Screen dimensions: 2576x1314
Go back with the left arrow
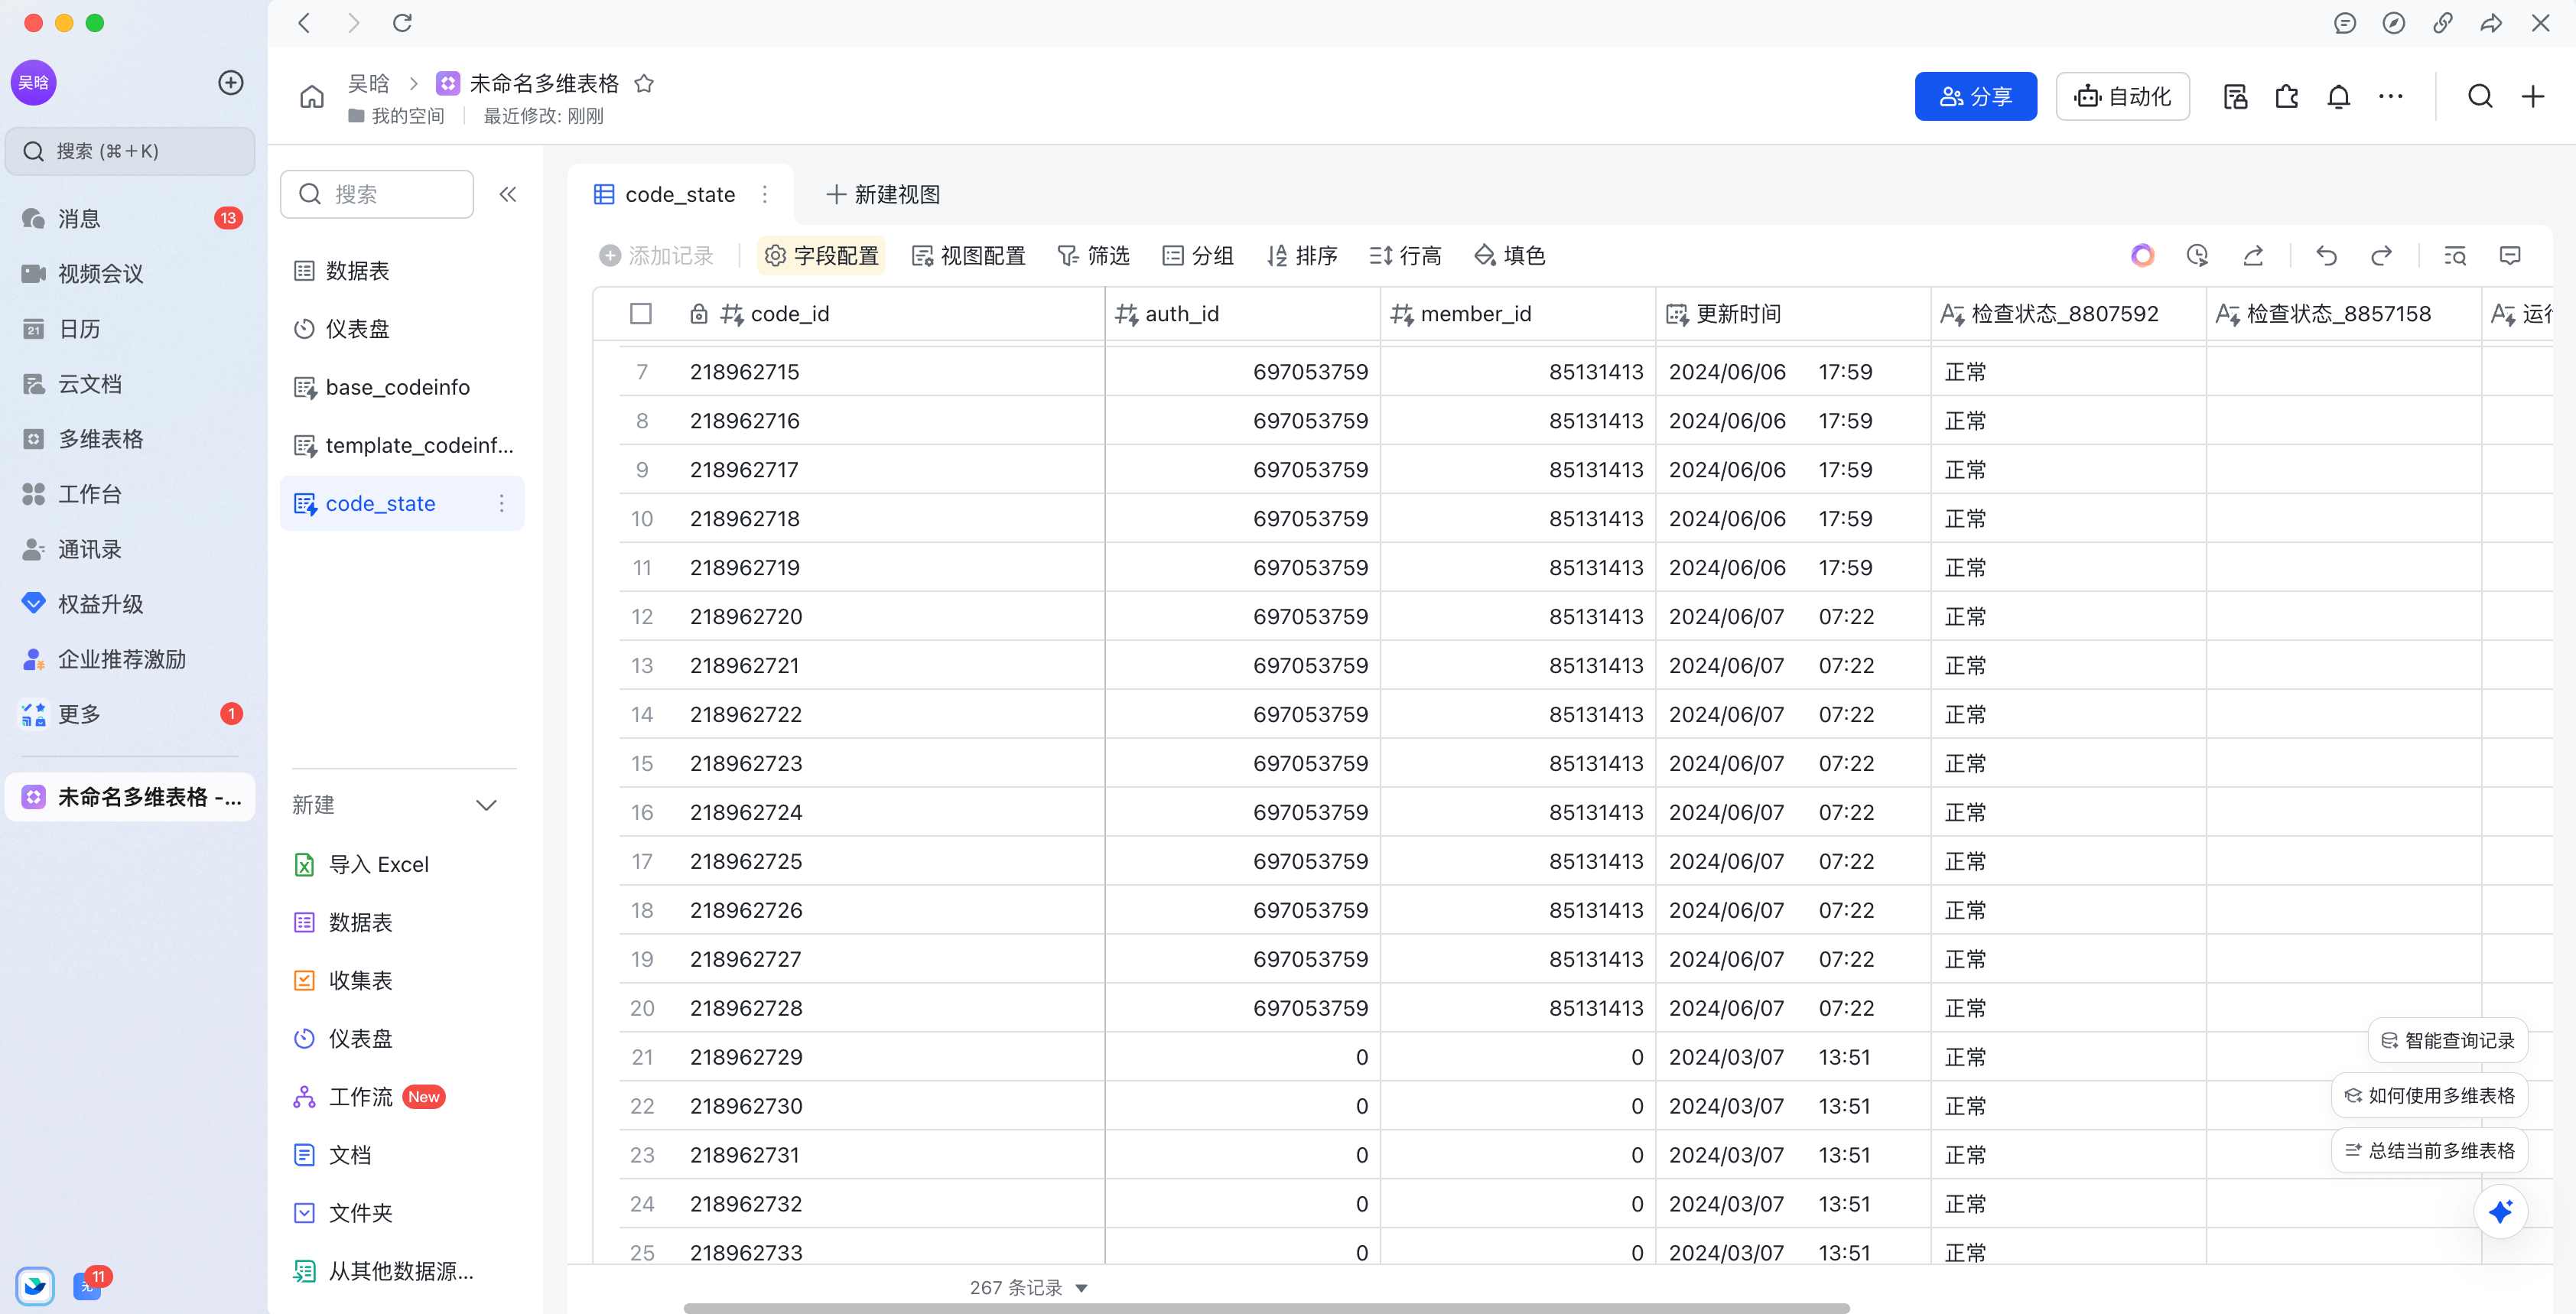(305, 22)
